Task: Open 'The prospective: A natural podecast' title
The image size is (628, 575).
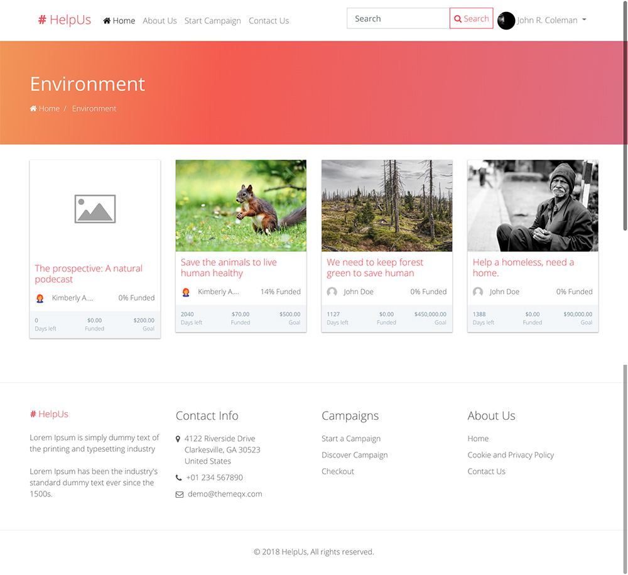Action: [x=89, y=274]
